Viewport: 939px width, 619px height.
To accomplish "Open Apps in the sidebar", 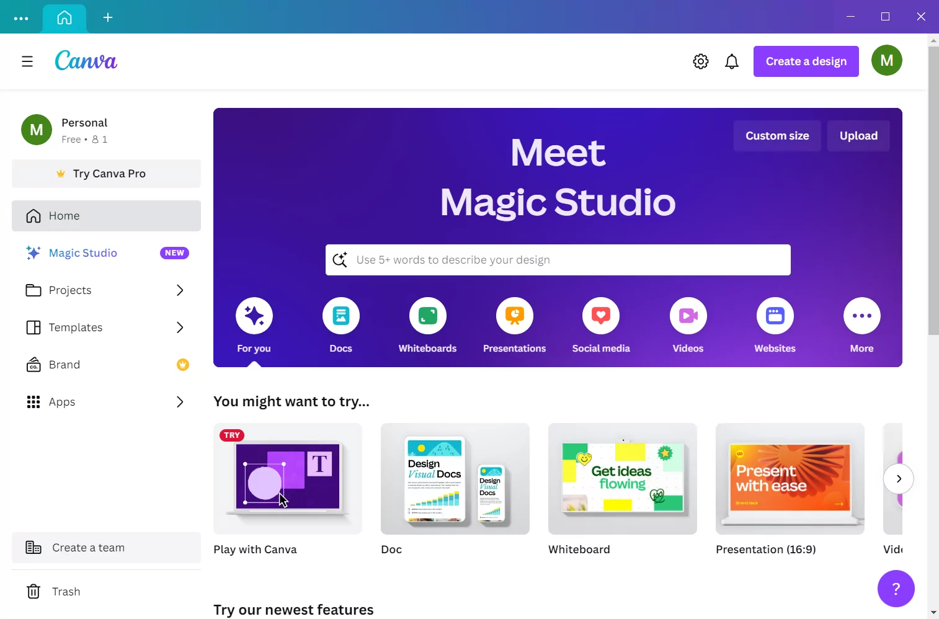I will (106, 402).
